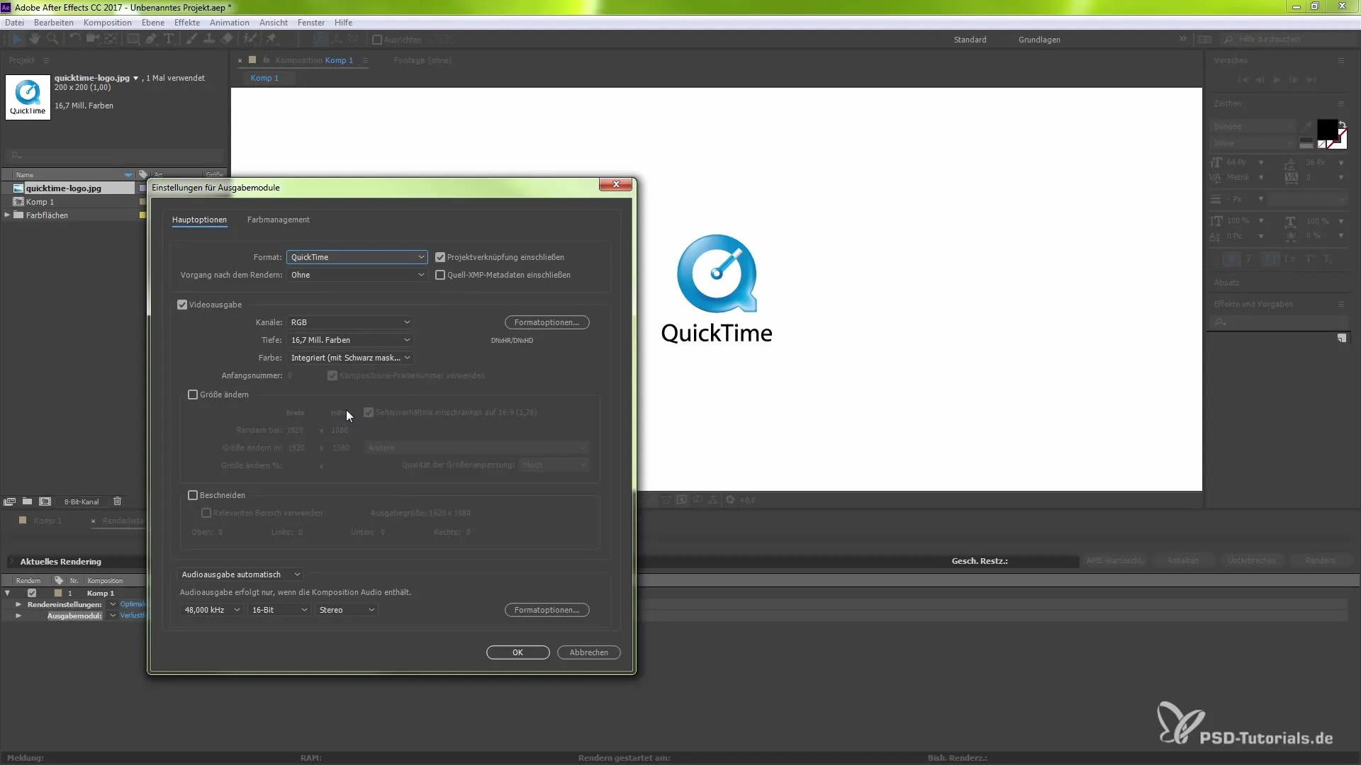Expand the Rendereinstellungen disclosure triangle
1361x765 pixels.
click(x=18, y=604)
